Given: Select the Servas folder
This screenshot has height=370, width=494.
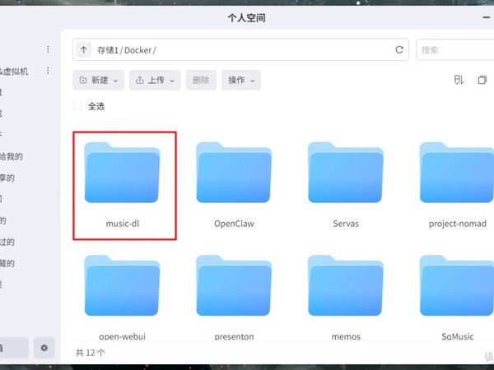Looking at the screenshot, I should 346,185.
